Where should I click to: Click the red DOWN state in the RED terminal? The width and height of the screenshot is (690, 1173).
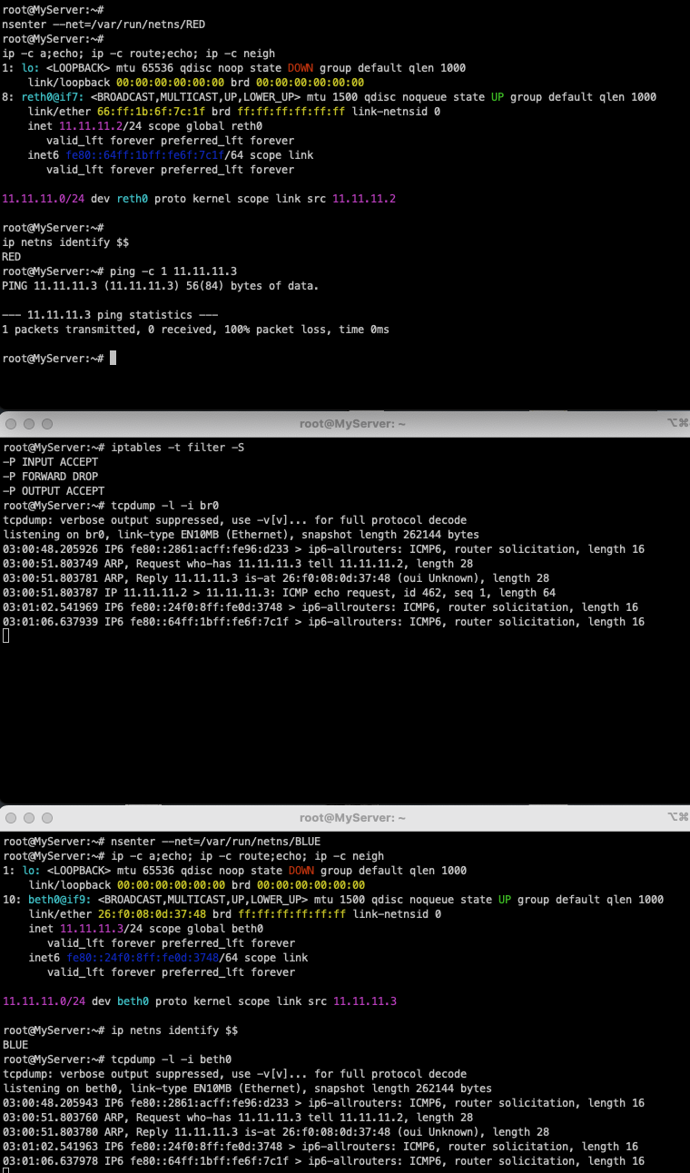[x=302, y=68]
